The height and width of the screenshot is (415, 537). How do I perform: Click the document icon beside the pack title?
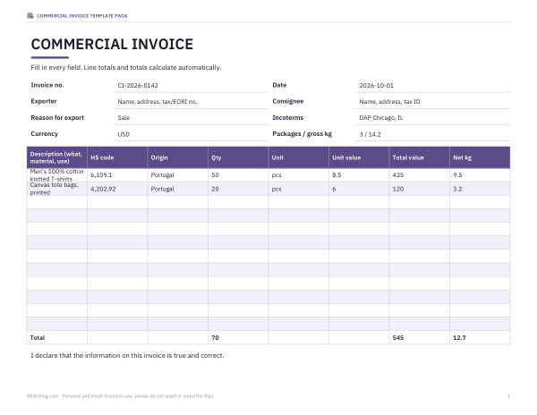[x=30, y=16]
